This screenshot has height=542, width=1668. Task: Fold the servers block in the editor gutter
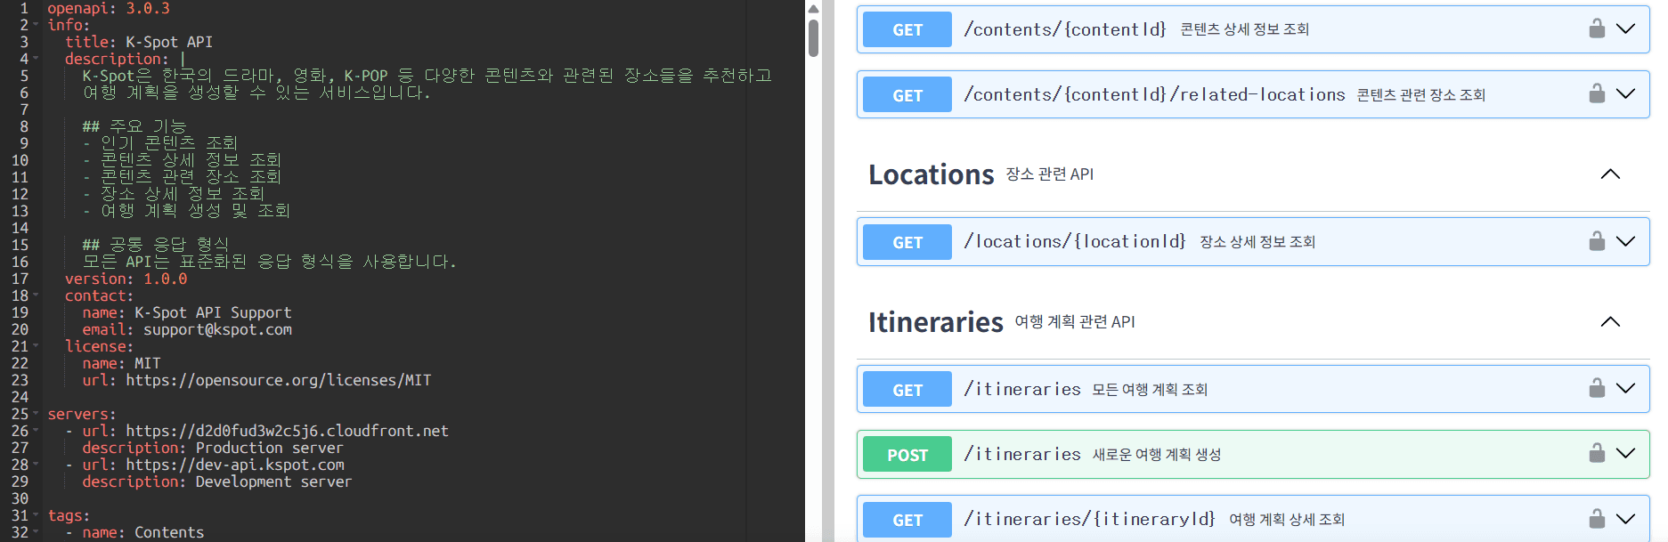tap(36, 414)
